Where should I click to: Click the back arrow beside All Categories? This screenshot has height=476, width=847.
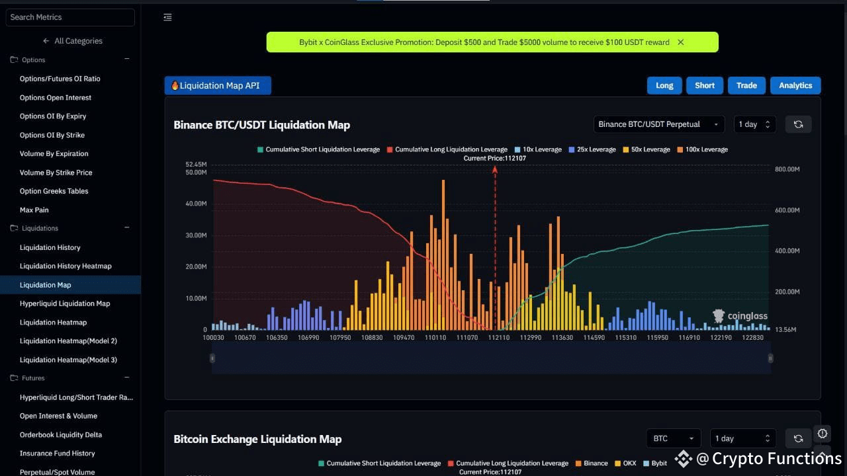click(46, 41)
